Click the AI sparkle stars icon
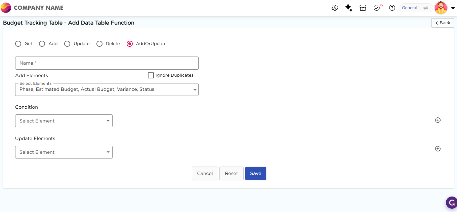Viewport: 457px width, 212px height. [x=349, y=8]
